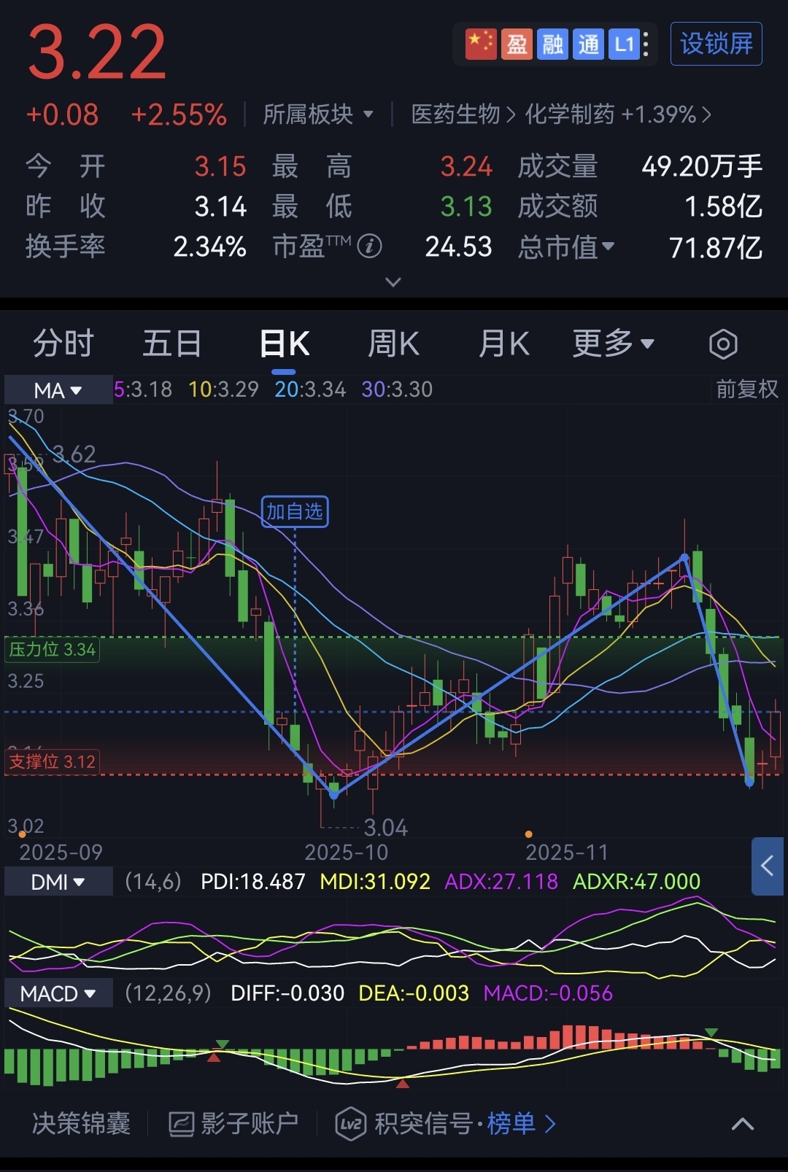Tap the 压力位 3.34 resistance label

[x=52, y=650]
